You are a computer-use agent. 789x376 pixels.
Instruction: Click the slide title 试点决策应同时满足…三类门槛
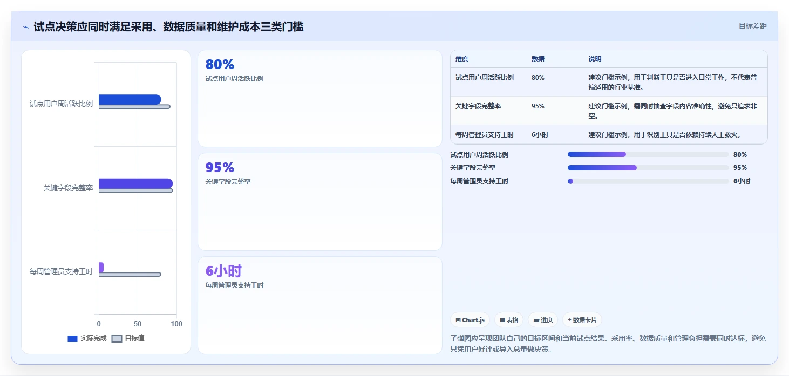coord(168,26)
